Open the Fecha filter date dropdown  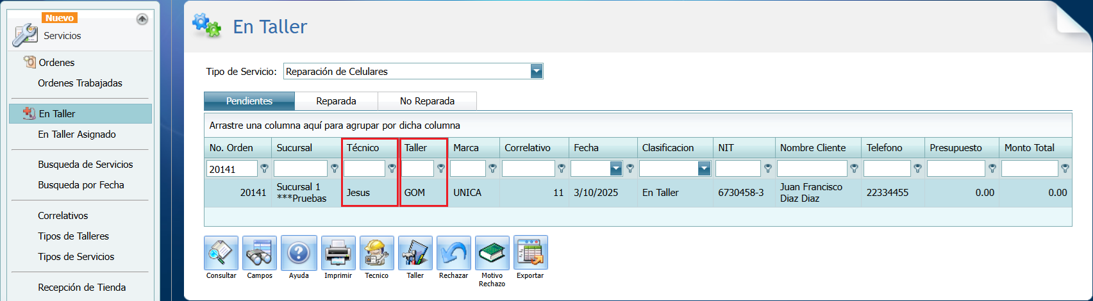pos(616,168)
